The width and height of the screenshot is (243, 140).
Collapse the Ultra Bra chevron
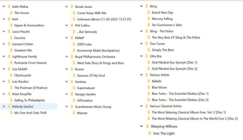click(141, 56)
